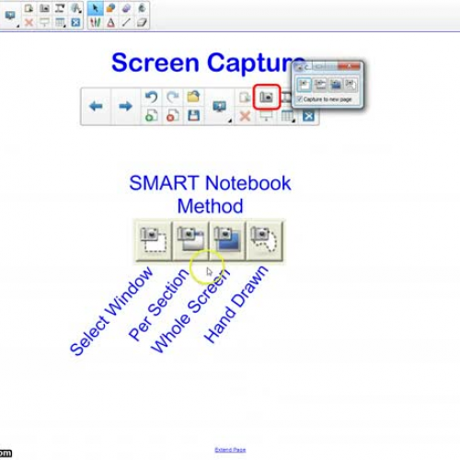This screenshot has width=460, height=460.
Task: Choose the Pens tool with colored pens
Action: (96, 22)
